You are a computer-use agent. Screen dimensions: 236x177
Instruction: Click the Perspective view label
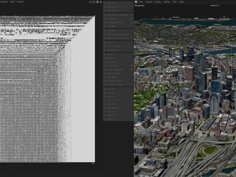pos(140,5)
